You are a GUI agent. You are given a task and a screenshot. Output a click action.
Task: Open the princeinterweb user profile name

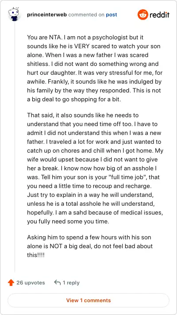pos(47,15)
